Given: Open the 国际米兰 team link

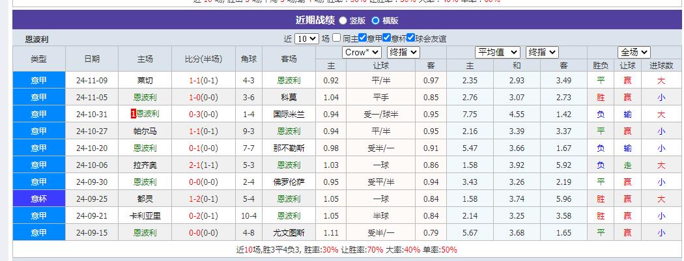Looking at the screenshot, I should tap(289, 114).
